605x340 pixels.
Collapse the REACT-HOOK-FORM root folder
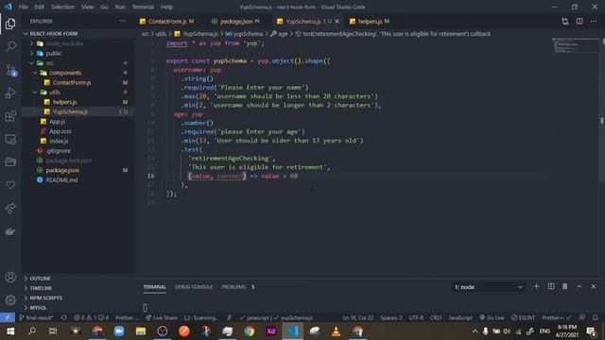coord(26,34)
